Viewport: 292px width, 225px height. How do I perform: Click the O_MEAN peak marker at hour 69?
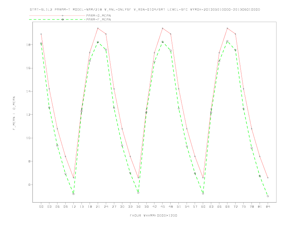(227, 28)
